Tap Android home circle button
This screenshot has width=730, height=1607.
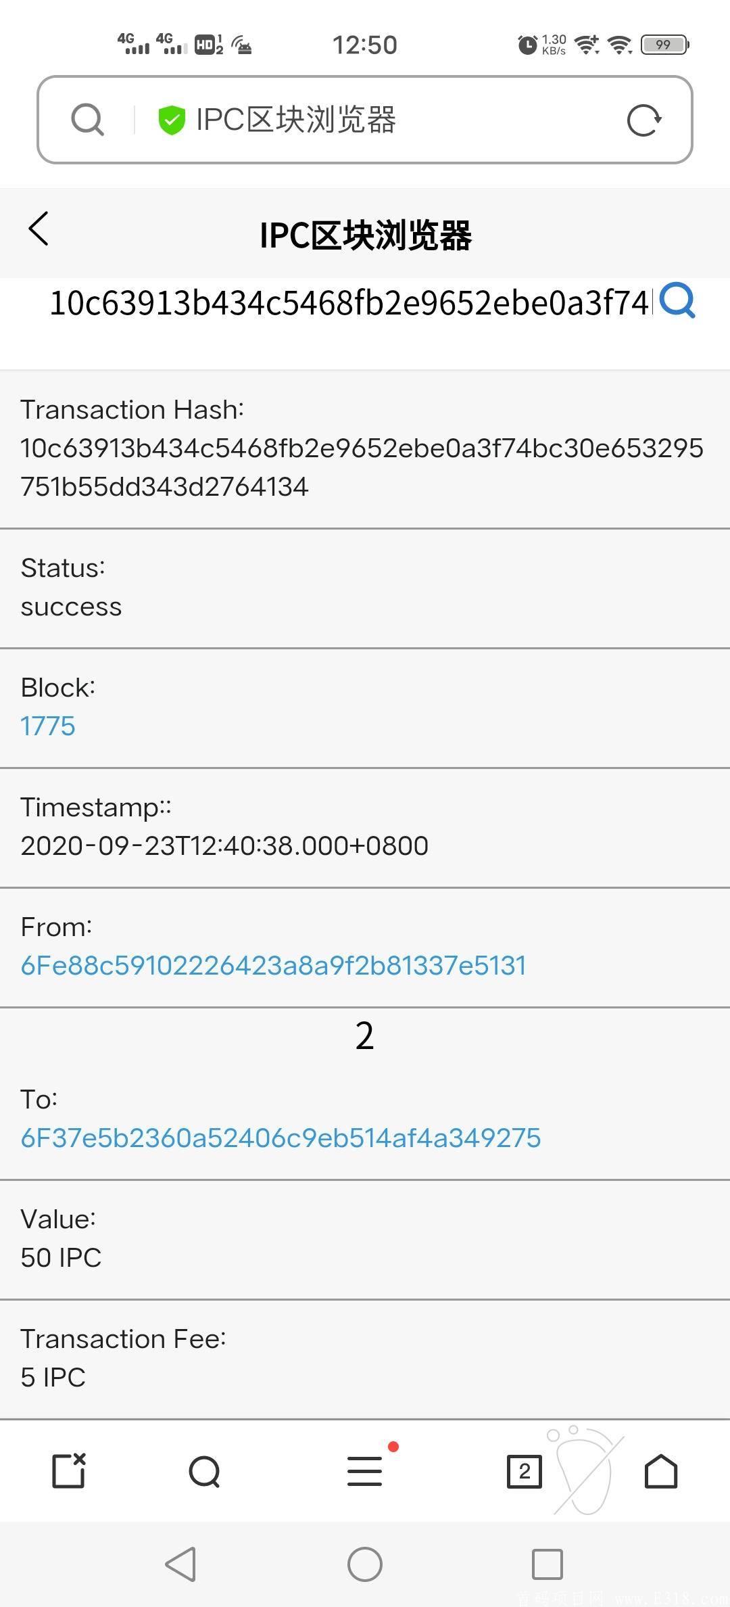[x=365, y=1564]
